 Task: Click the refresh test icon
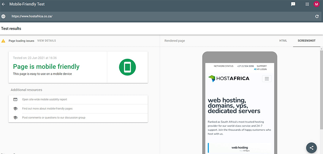pos(317,16)
